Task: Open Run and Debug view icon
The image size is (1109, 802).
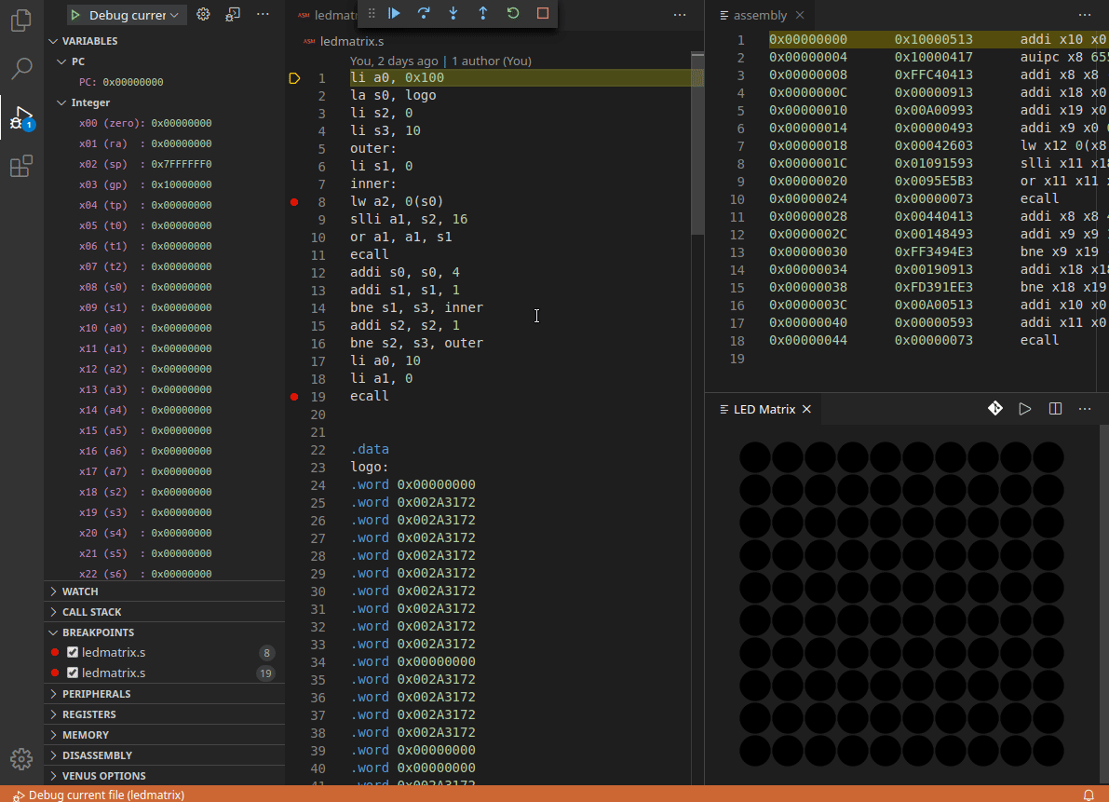Action: click(21, 117)
